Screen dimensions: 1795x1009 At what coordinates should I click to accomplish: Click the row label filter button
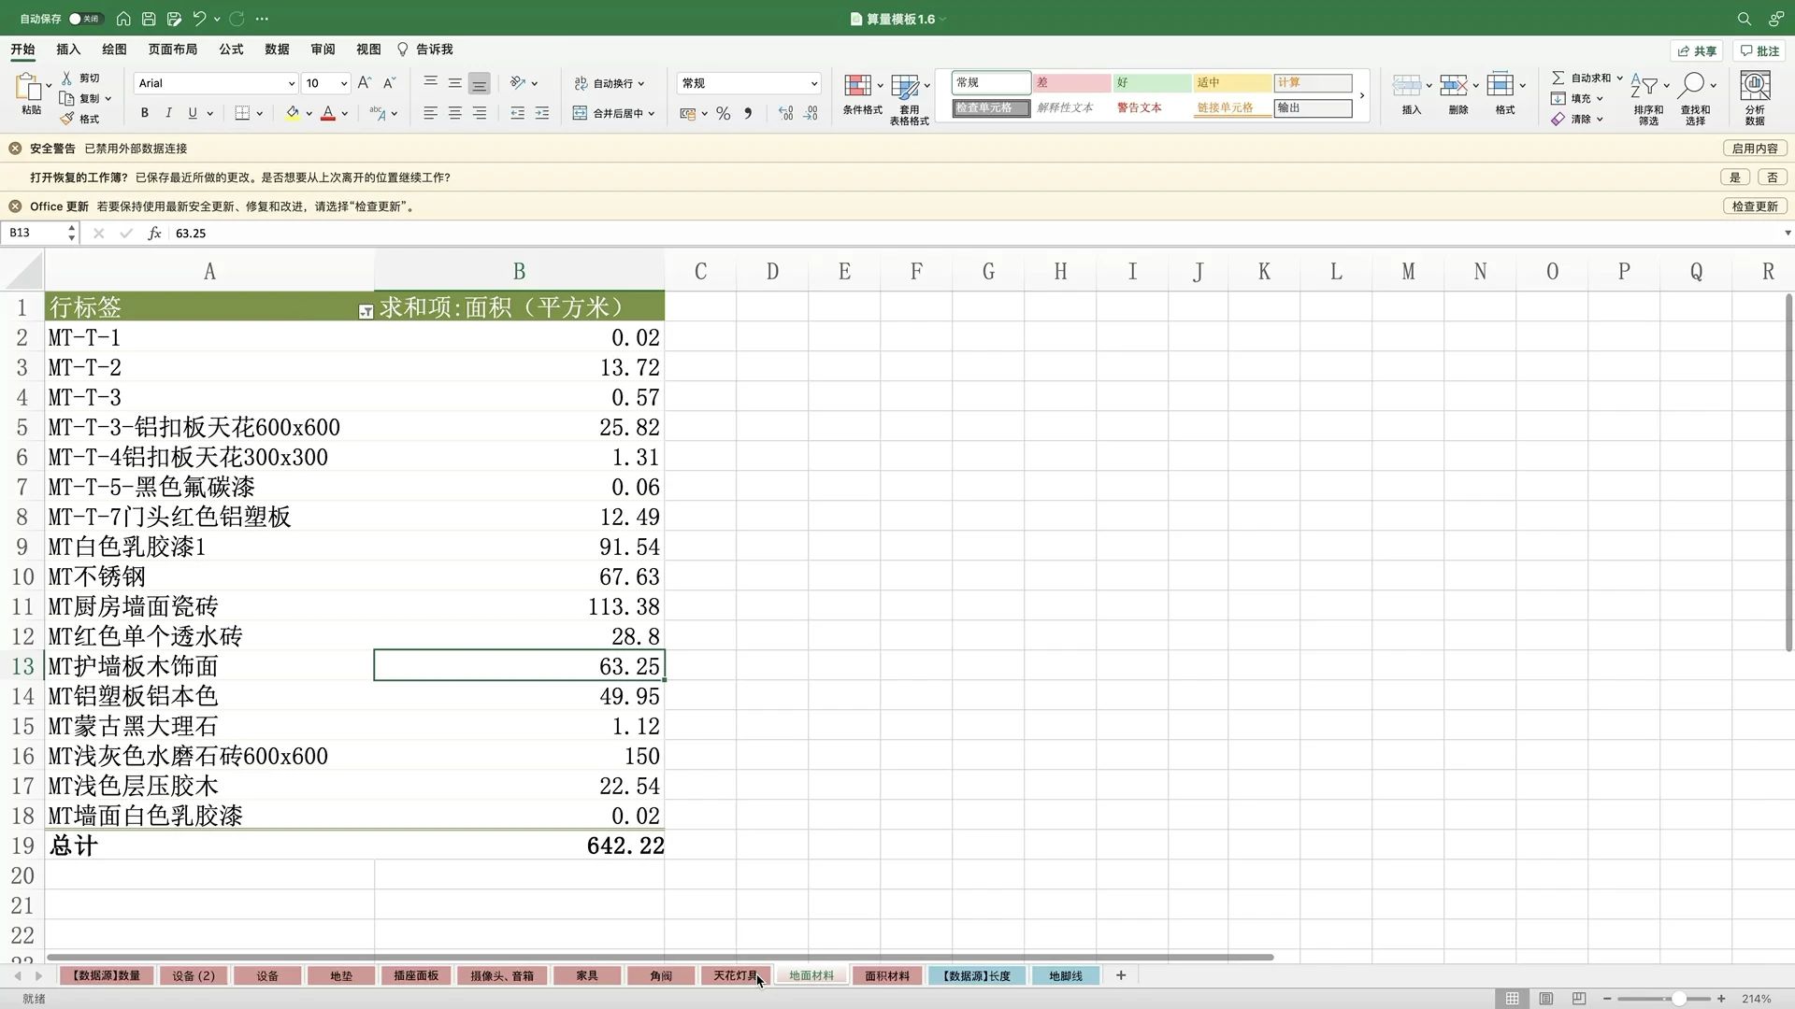click(366, 312)
